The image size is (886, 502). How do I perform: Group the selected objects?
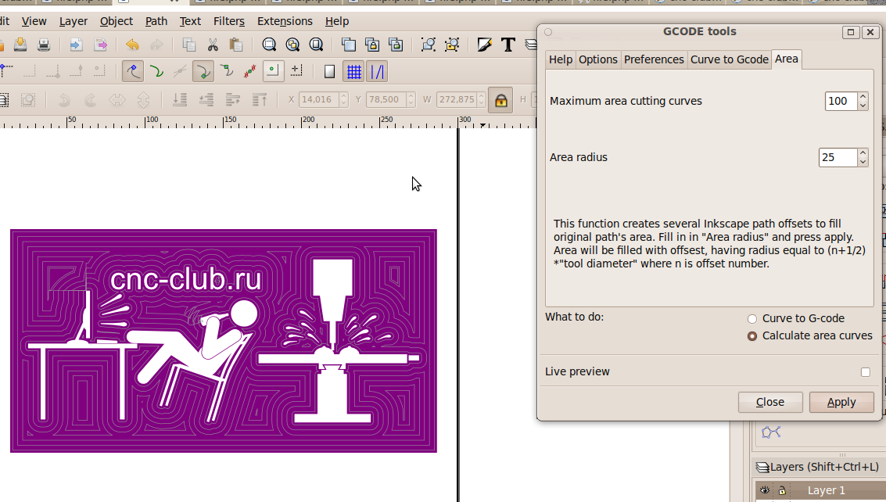point(429,45)
